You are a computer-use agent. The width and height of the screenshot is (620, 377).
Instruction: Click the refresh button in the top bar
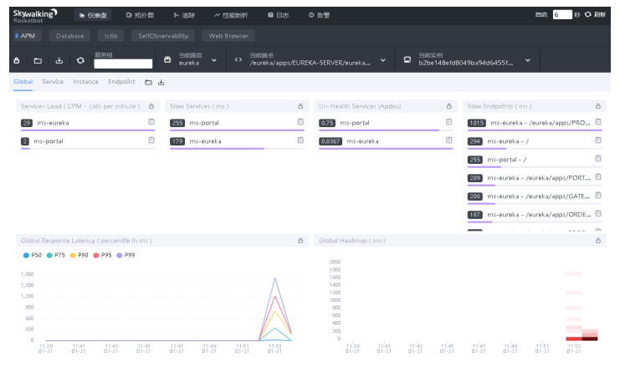596,14
